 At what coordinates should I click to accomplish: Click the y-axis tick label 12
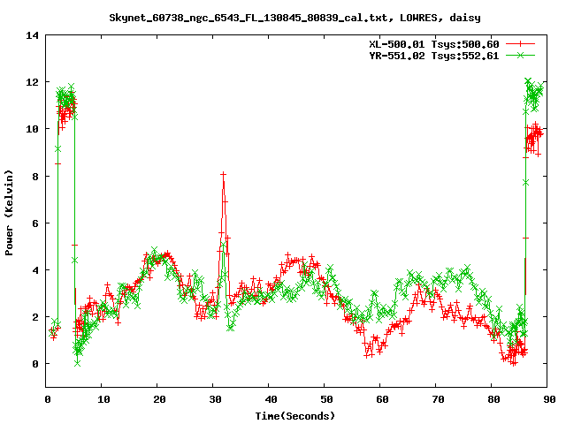(32, 82)
